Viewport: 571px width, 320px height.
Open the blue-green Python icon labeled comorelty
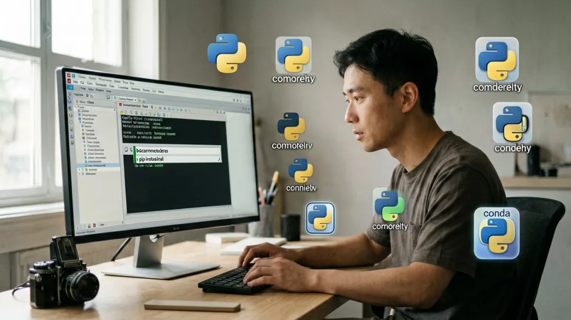click(389, 205)
